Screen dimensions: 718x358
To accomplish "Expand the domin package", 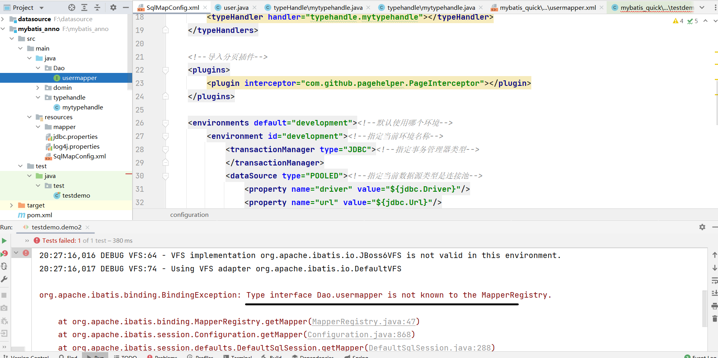I will [x=38, y=87].
